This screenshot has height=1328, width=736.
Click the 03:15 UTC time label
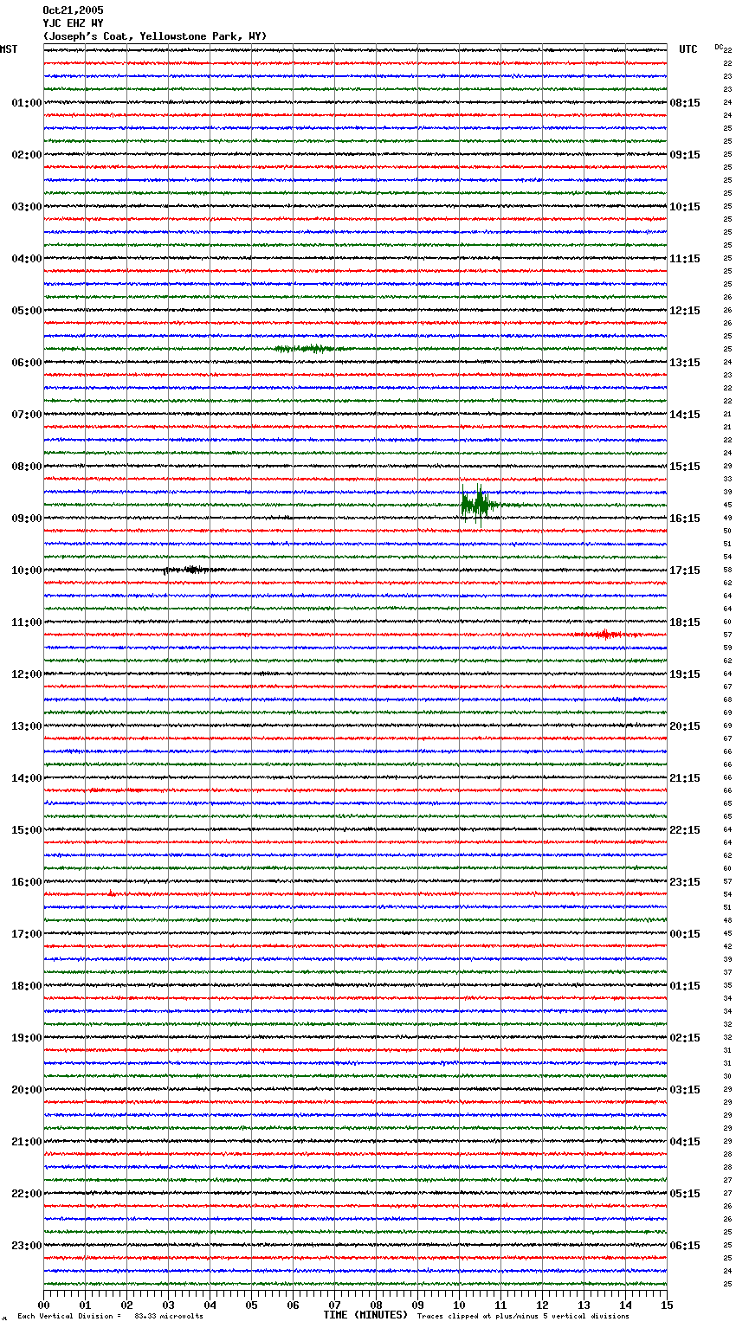685,1090
